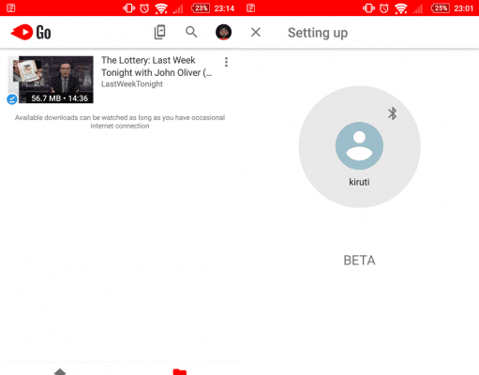Tap the cellular signal icon in left status bar

(x=178, y=8)
